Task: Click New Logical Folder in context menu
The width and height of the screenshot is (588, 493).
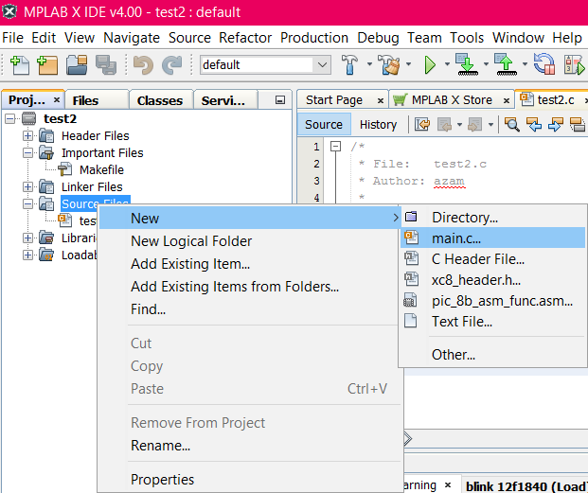Action: 249,241
